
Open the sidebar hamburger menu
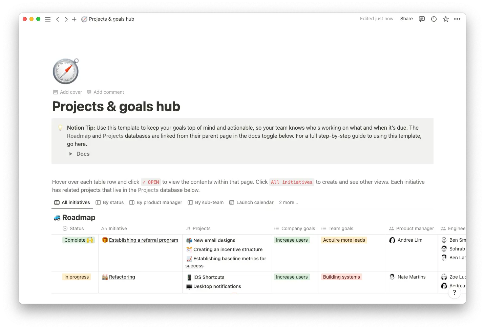click(48, 19)
